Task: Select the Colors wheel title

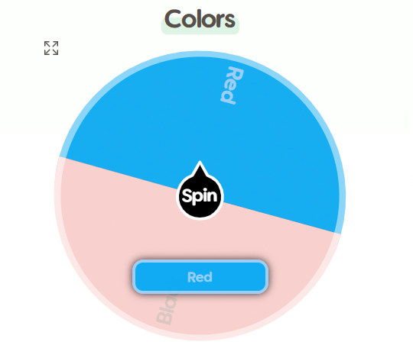Action: coord(200,19)
